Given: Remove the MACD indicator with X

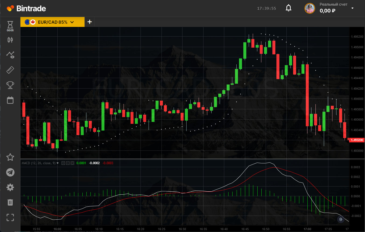Looking at the screenshot, I should 72,163.
